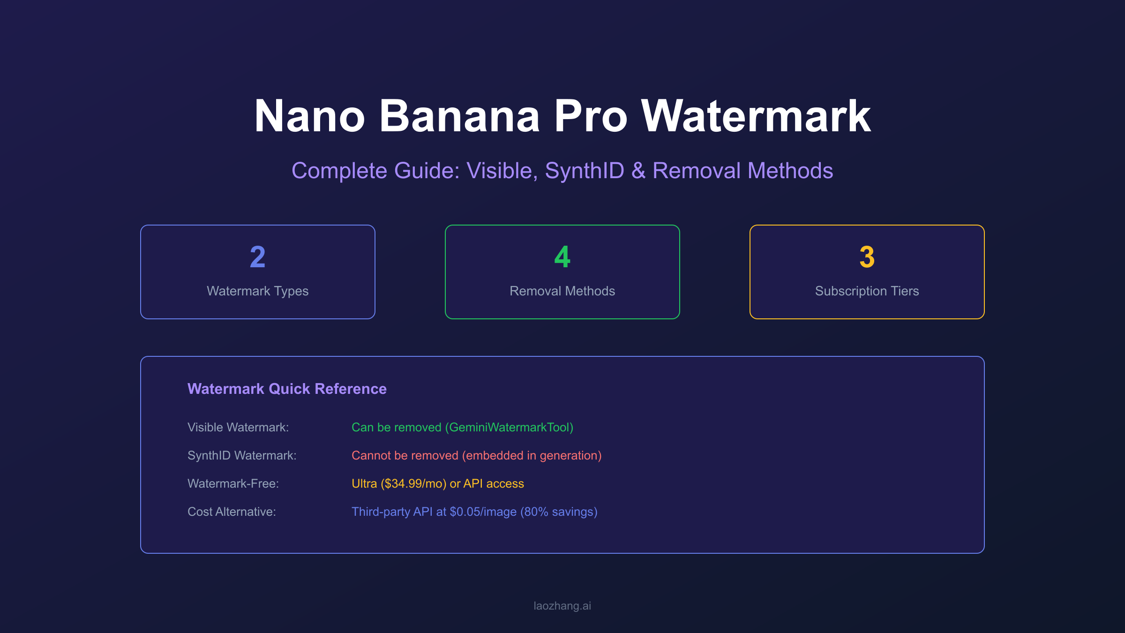Click the "Watermark-Free:" row label
Screen dimensions: 1125x633
[233, 483]
